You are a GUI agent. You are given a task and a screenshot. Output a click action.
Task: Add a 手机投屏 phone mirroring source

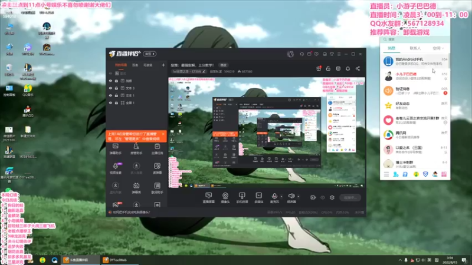[x=242, y=198]
